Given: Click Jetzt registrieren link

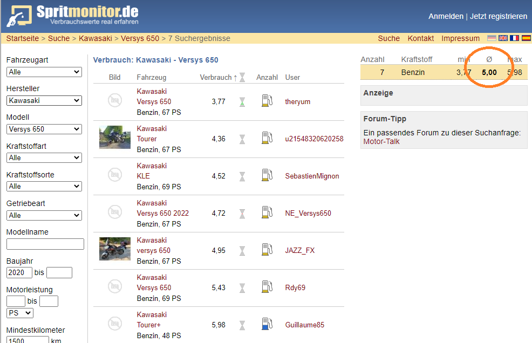Looking at the screenshot, I should pos(499,16).
